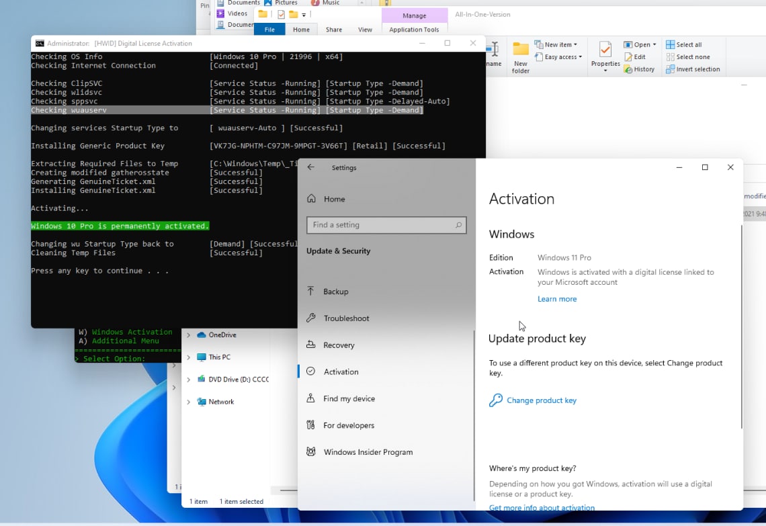Click Edit in Explorer ribbon
Screen dimensions: 766x526
coord(634,56)
